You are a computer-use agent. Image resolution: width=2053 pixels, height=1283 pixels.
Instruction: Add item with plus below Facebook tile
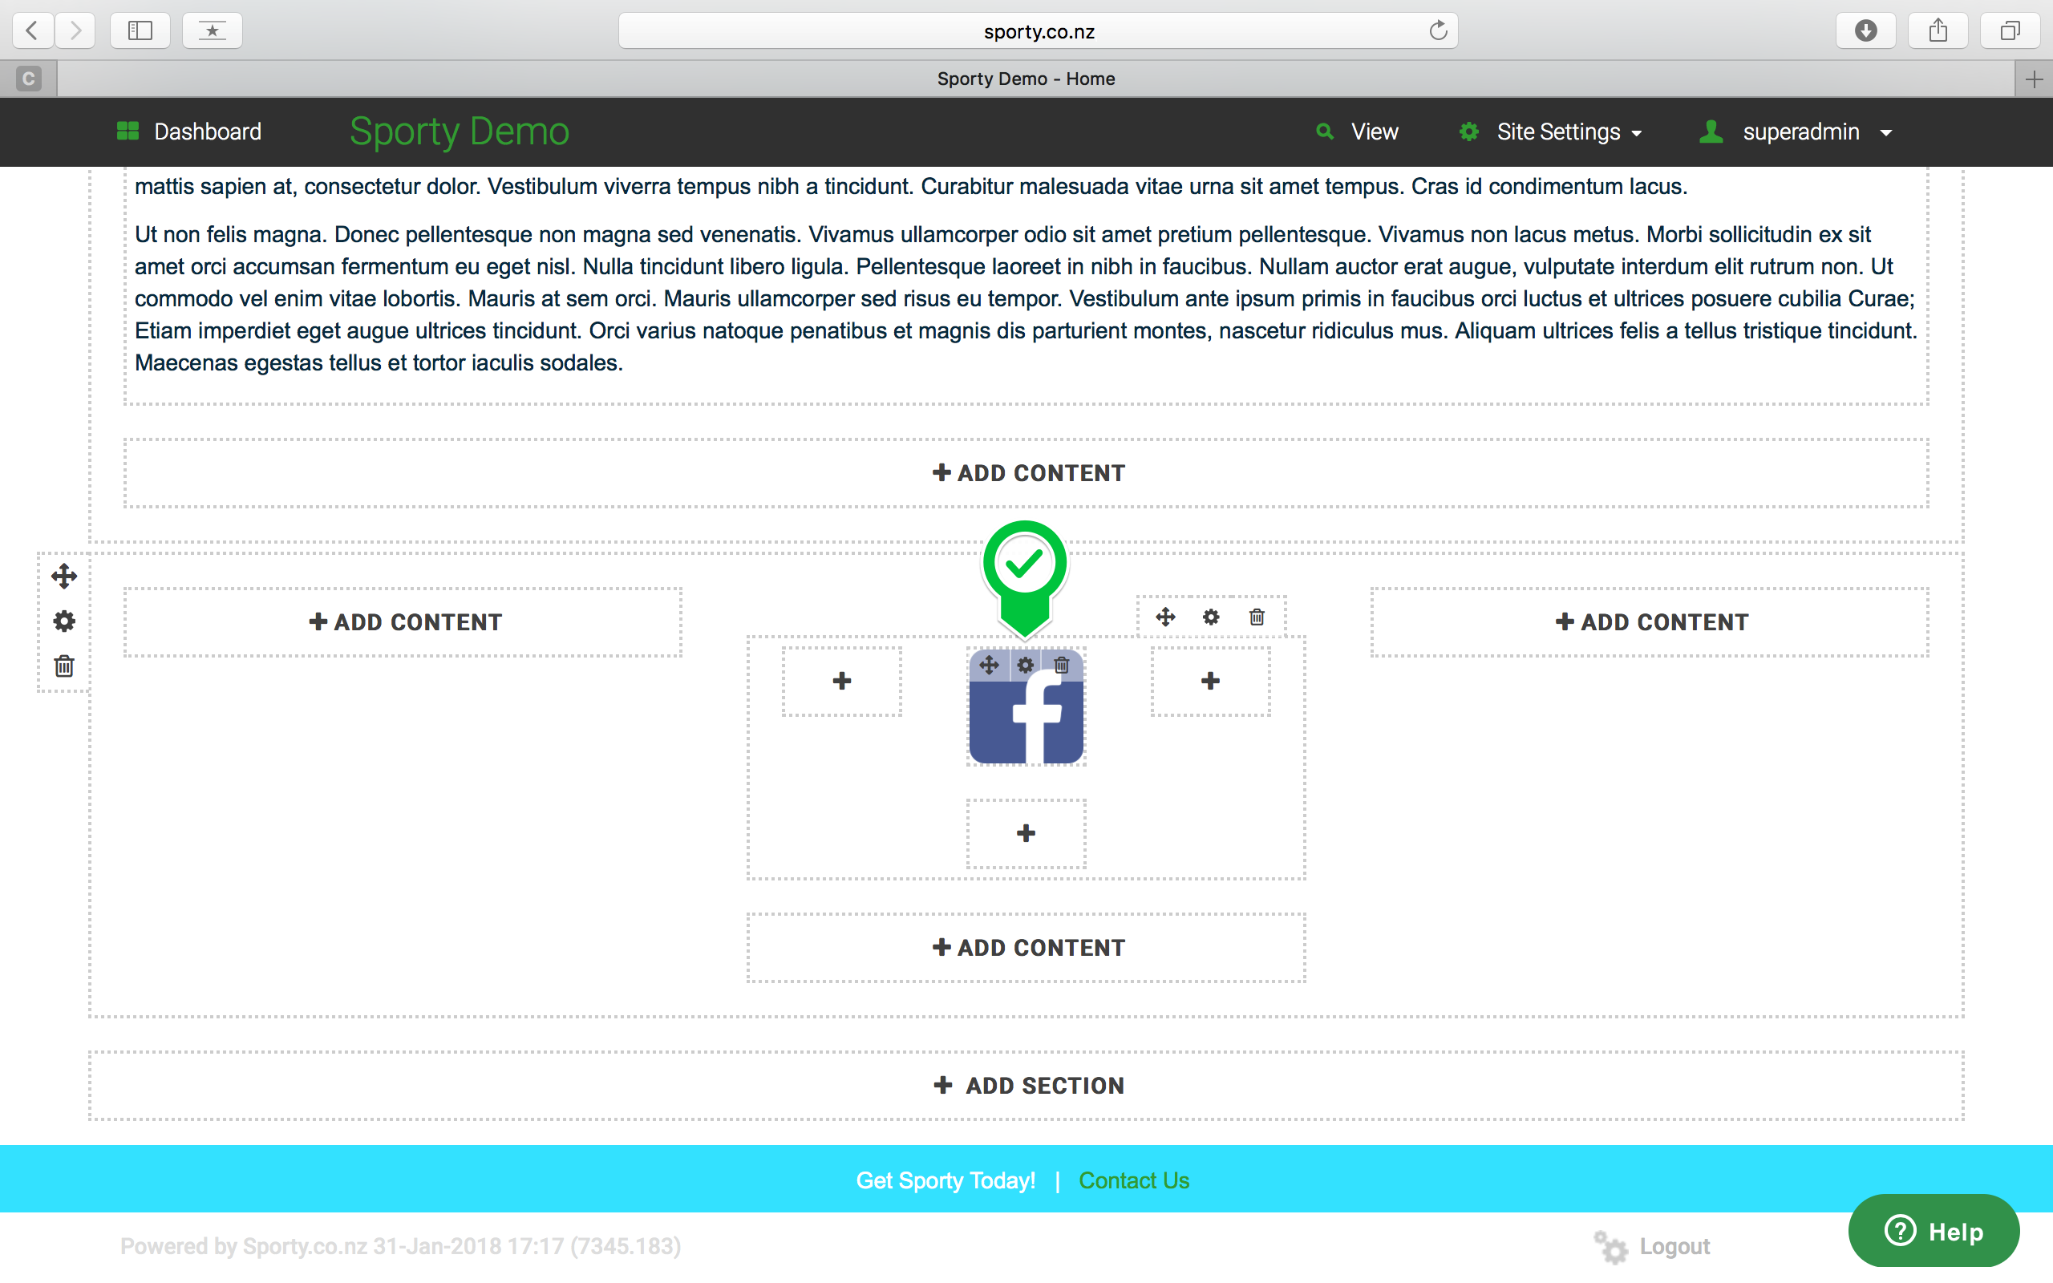click(1026, 833)
